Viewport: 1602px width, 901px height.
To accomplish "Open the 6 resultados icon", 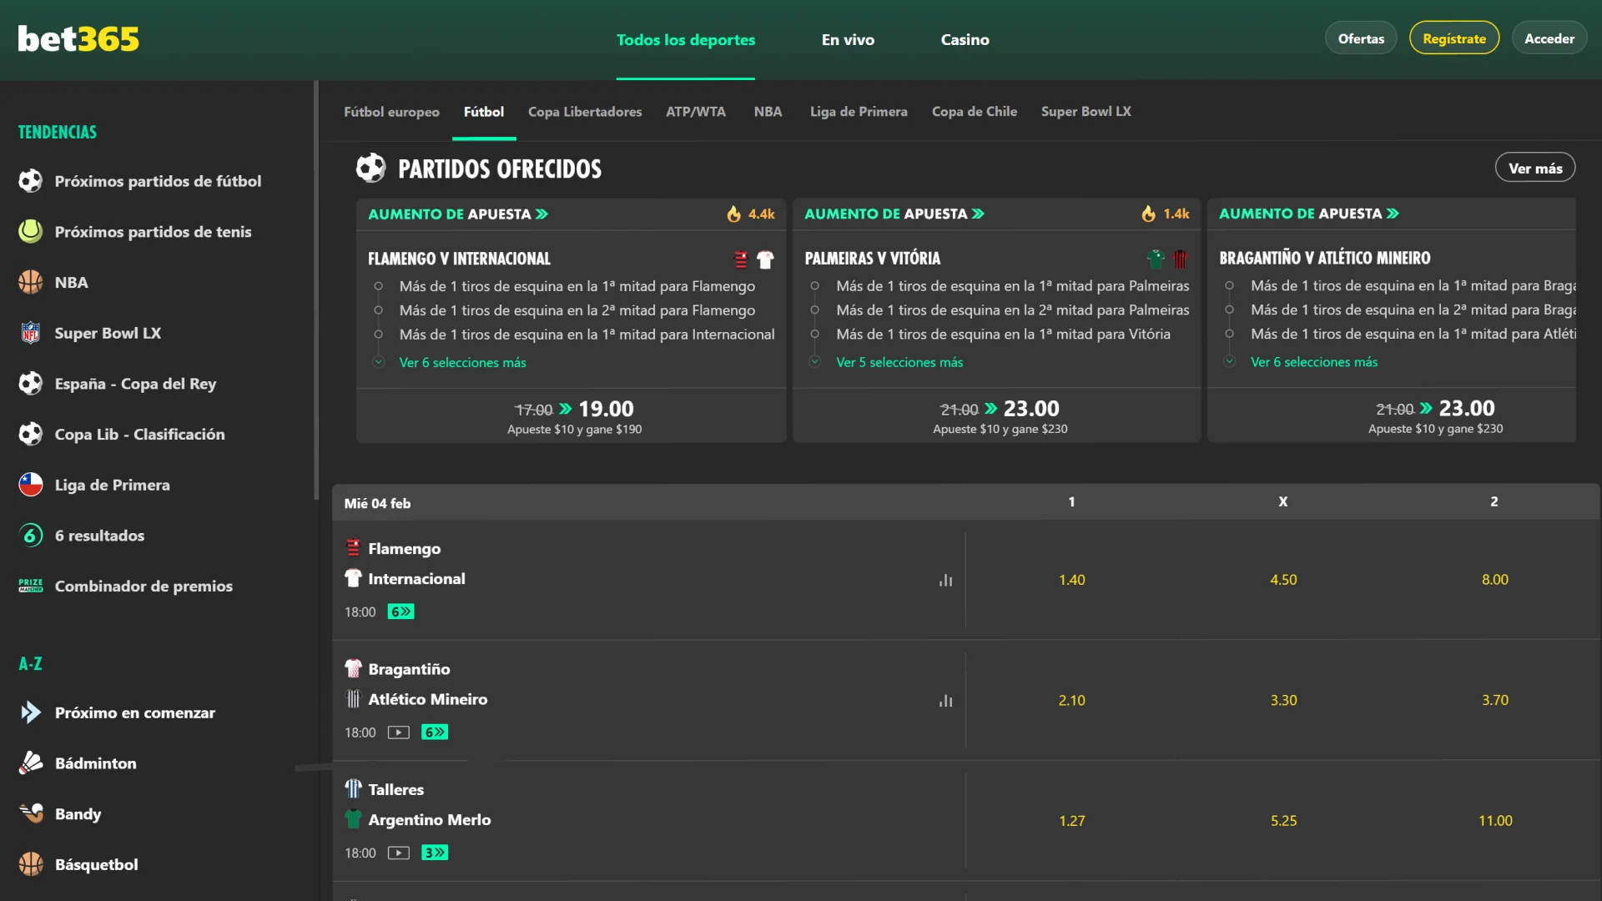I will 31,536.
